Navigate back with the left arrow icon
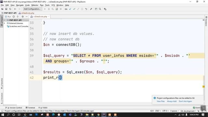208x117 pixels. click(15, 9)
